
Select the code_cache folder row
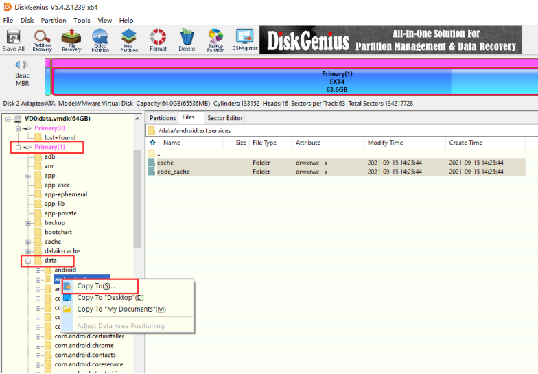[x=336, y=172]
